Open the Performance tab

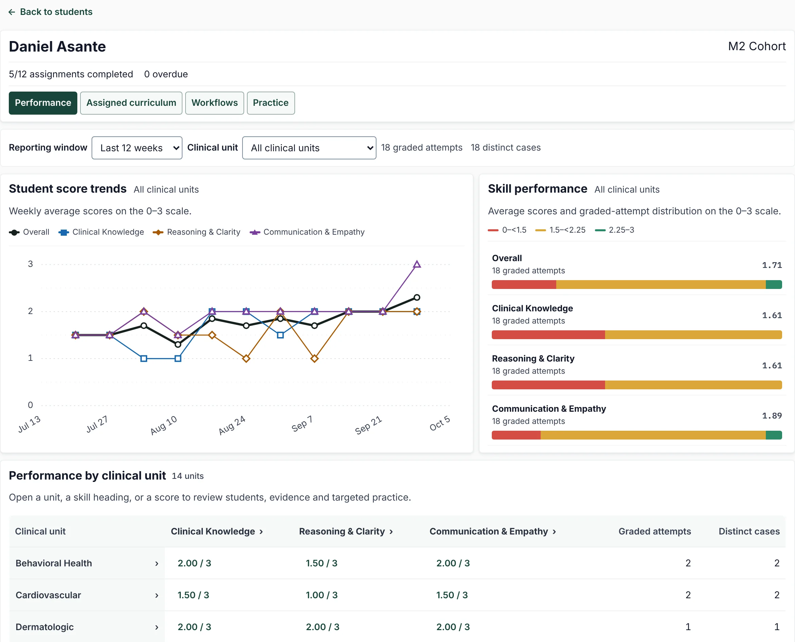tap(43, 103)
